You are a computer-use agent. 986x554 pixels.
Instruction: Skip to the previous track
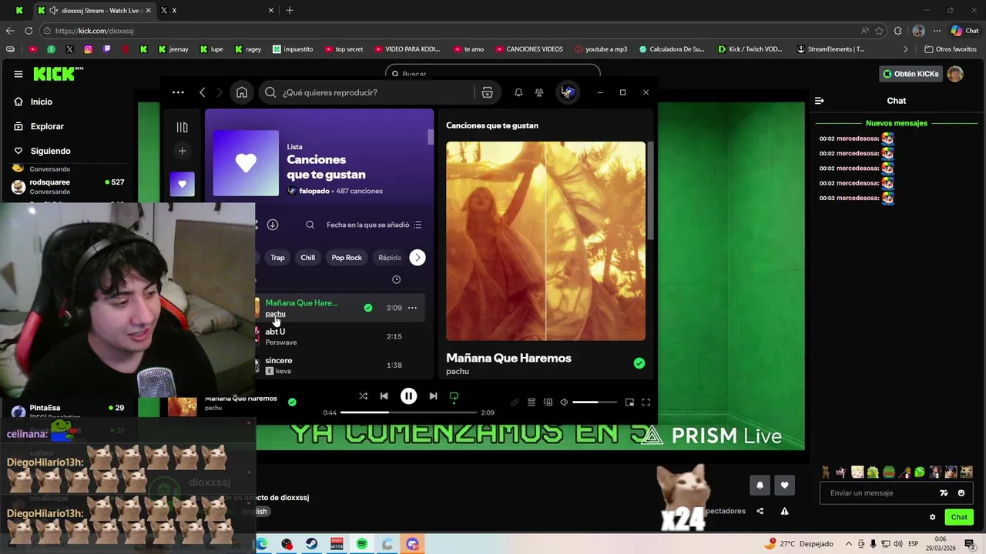(x=384, y=396)
